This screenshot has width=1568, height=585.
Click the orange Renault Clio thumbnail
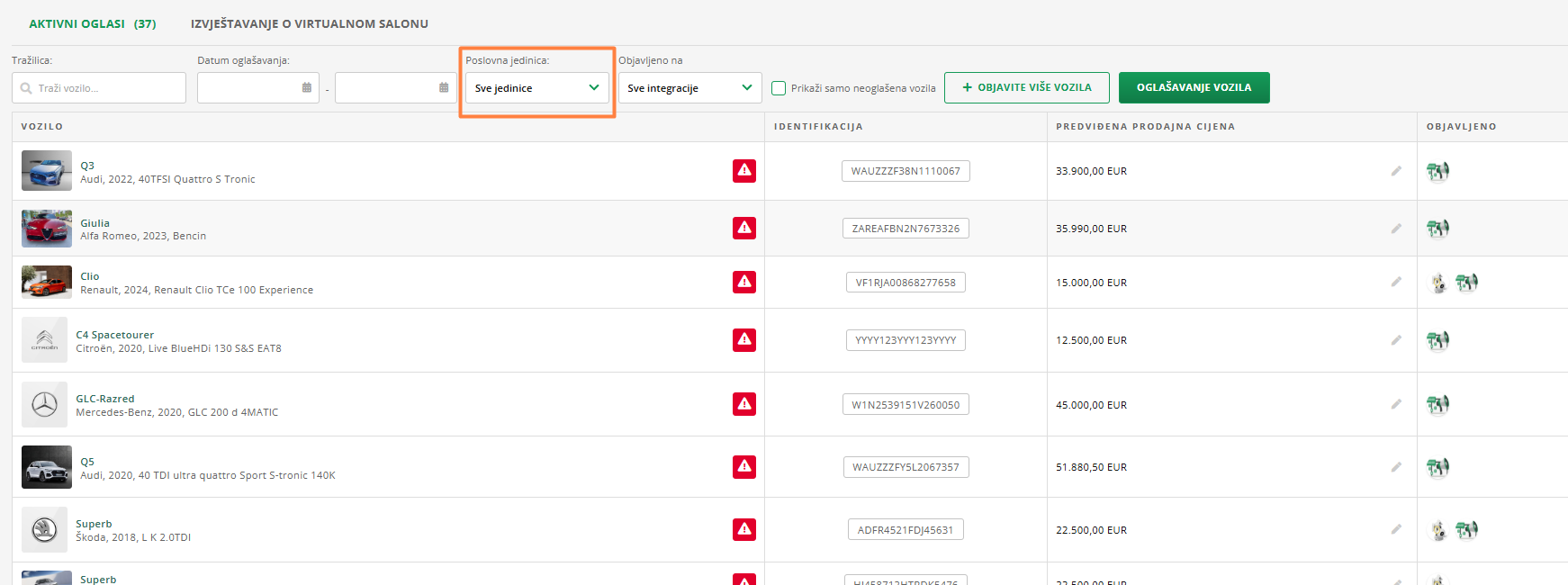tap(47, 282)
